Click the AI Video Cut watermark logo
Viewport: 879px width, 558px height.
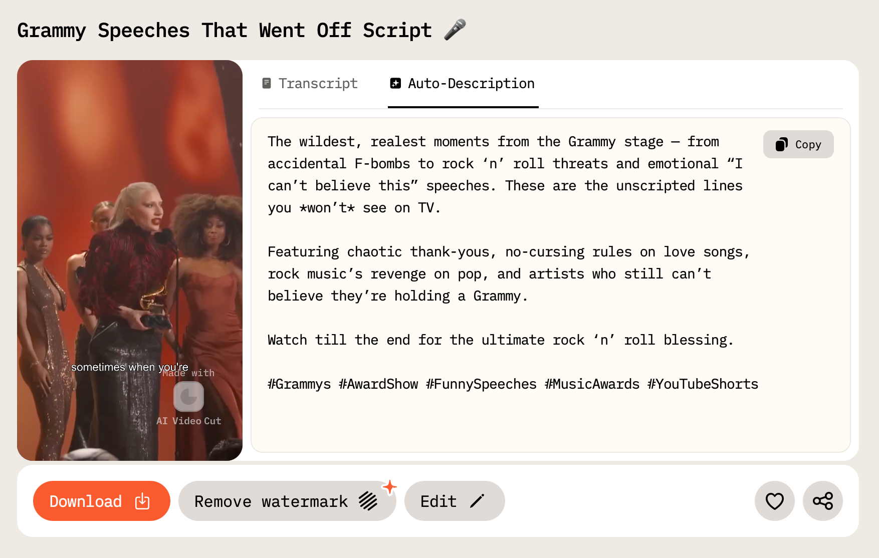point(188,397)
